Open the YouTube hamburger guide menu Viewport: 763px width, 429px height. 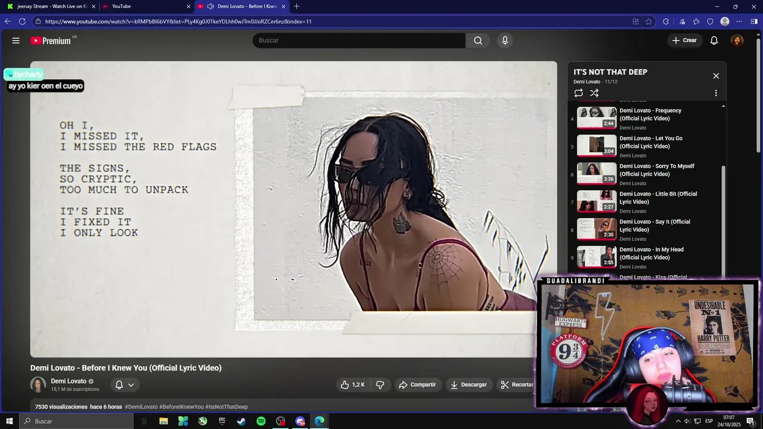(16, 41)
